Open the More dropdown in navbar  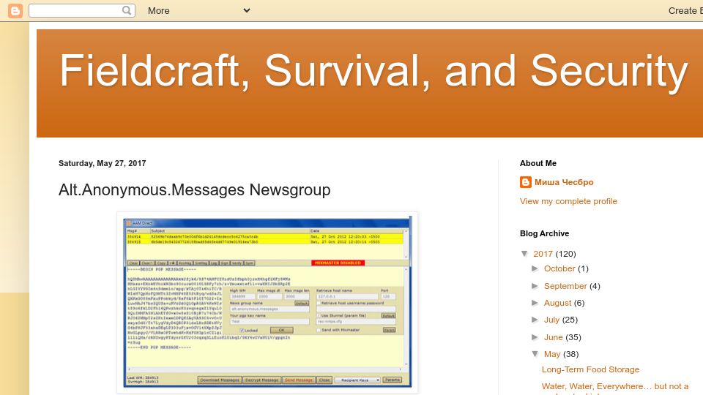click(x=198, y=11)
